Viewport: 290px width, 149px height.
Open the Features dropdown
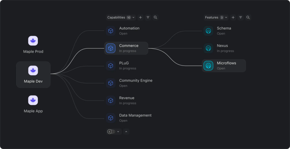coord(216,17)
